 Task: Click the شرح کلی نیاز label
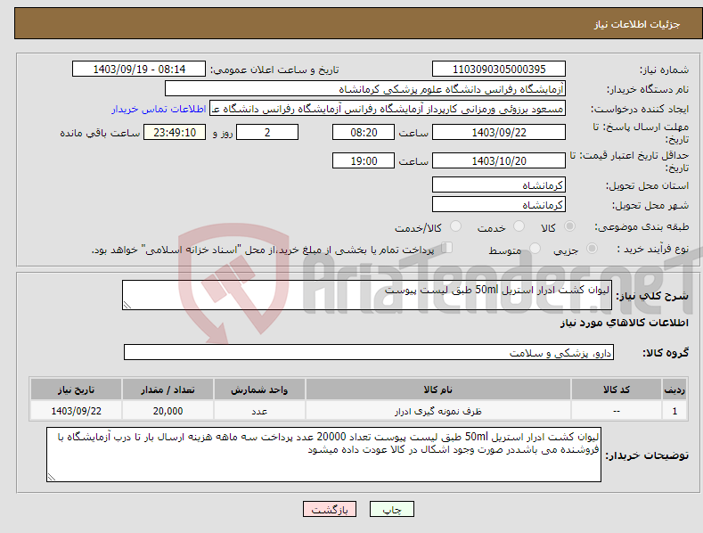(x=652, y=296)
